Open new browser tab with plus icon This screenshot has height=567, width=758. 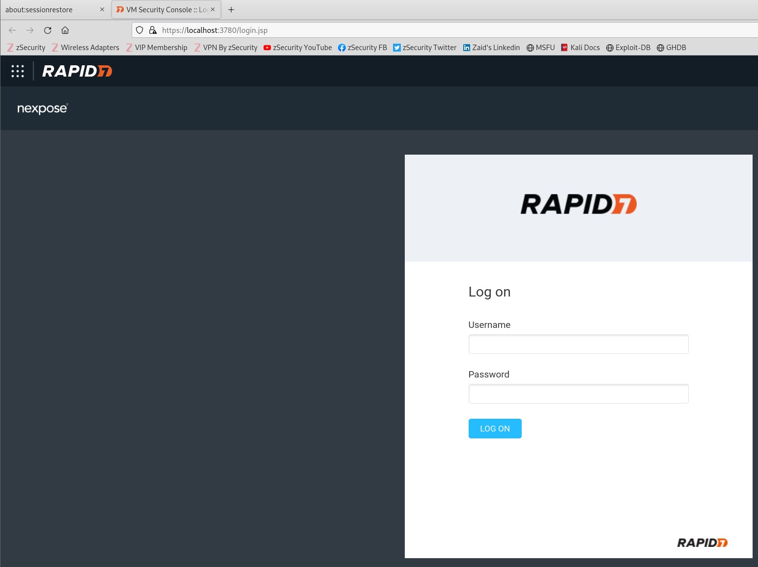231,10
